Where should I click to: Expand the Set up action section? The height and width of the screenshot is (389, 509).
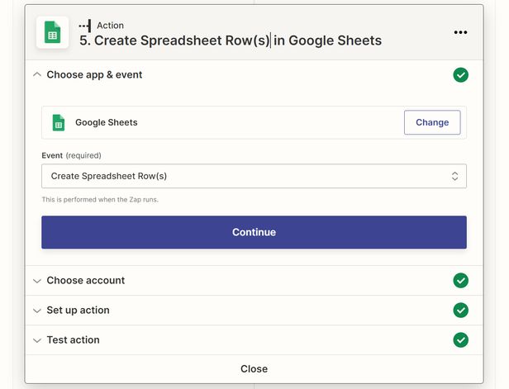click(x=37, y=311)
